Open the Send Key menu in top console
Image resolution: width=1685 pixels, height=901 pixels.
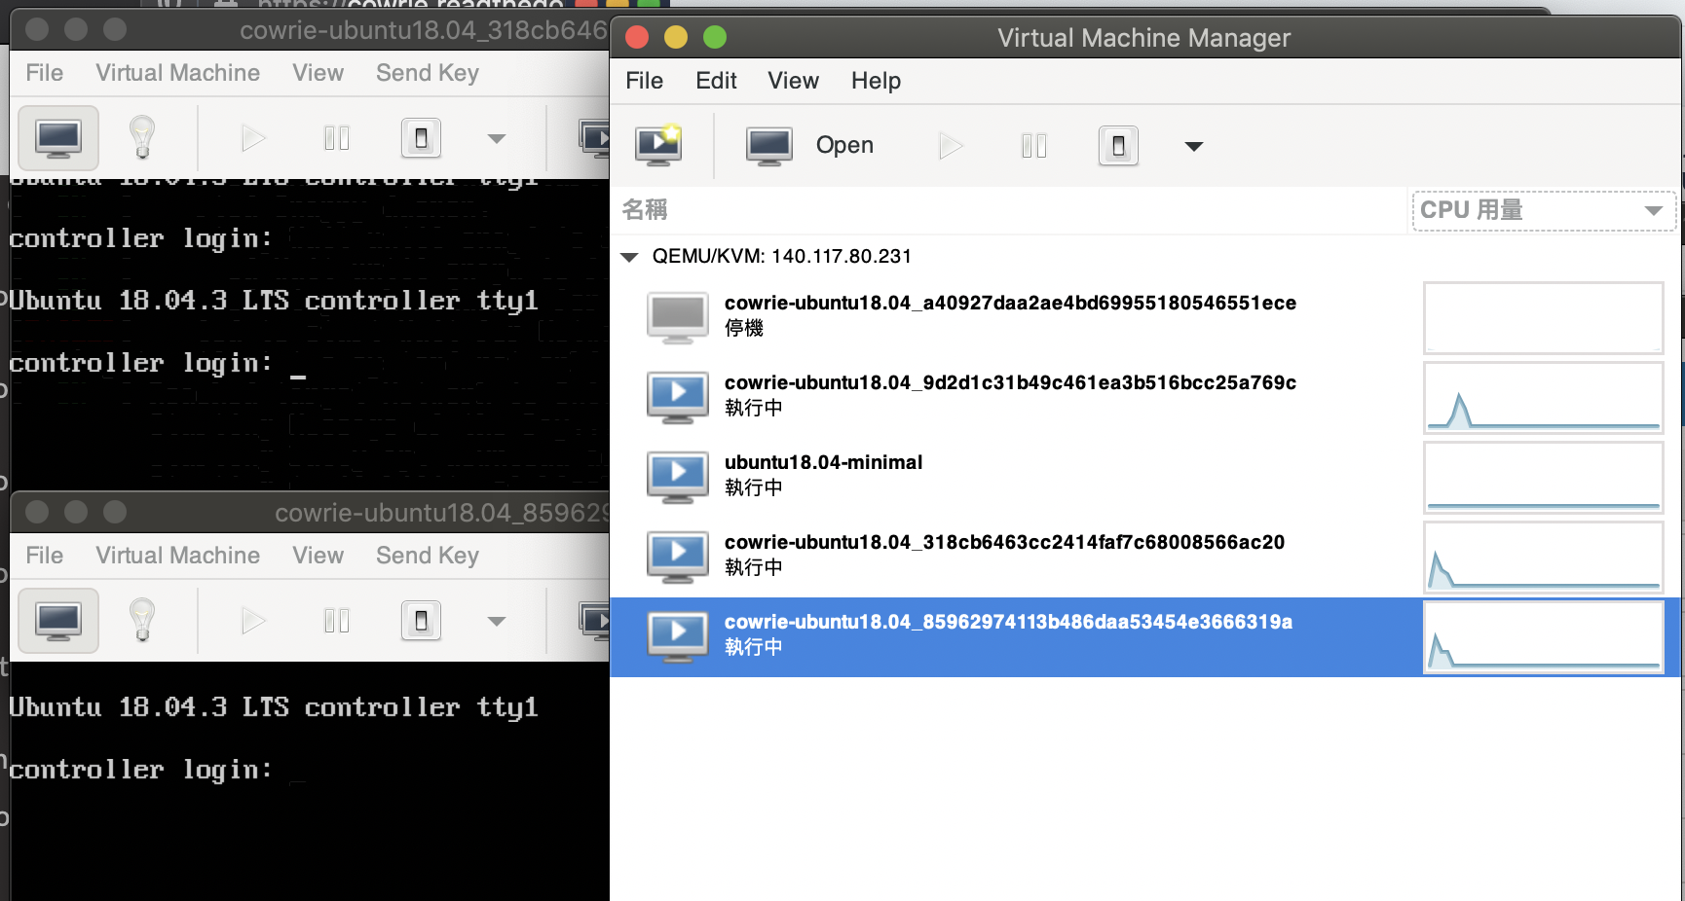[x=428, y=73]
